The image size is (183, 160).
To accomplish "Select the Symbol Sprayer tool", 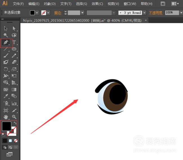I will (6, 103).
